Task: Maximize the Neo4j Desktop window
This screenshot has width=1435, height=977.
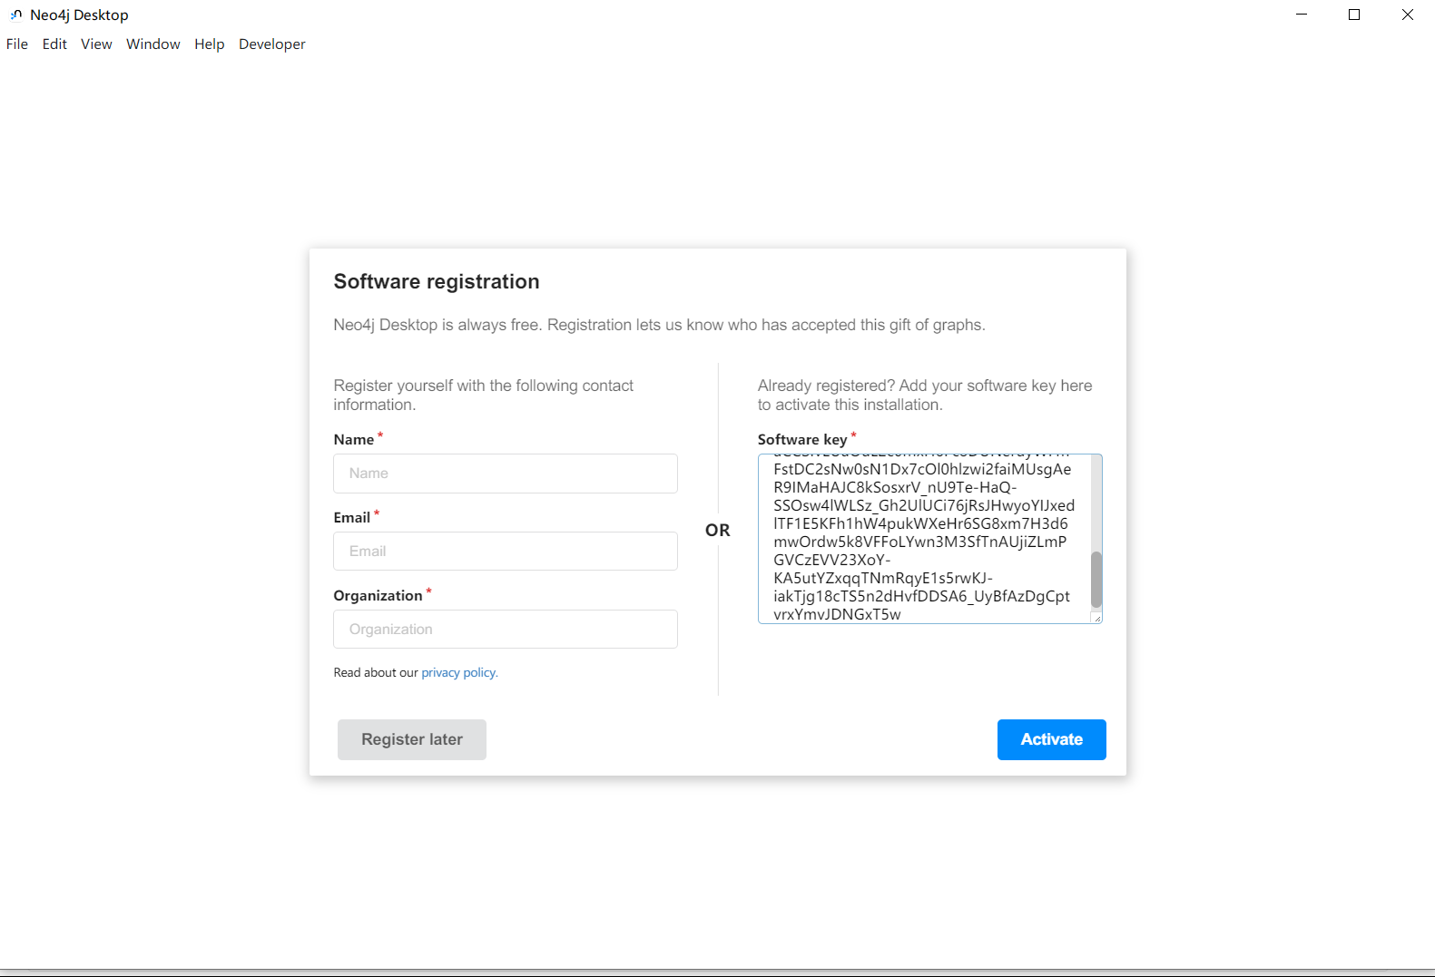Action: (x=1354, y=15)
